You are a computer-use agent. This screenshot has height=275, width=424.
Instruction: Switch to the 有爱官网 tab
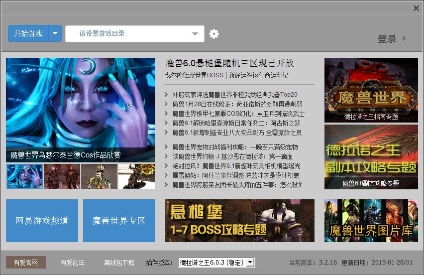tap(26, 263)
